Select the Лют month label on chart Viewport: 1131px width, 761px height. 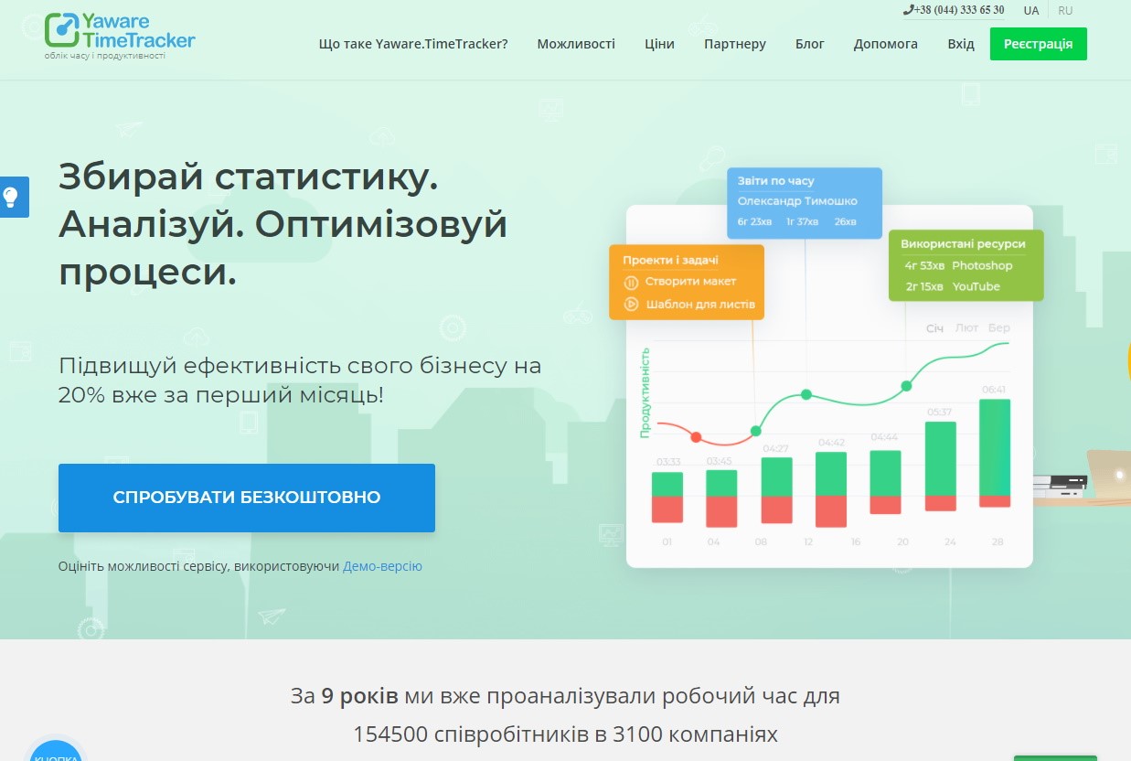click(x=966, y=327)
